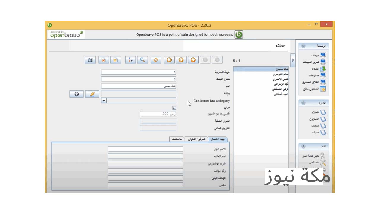Click مفتاح البحث search key field
The image size is (380, 214).
coord(139,79)
